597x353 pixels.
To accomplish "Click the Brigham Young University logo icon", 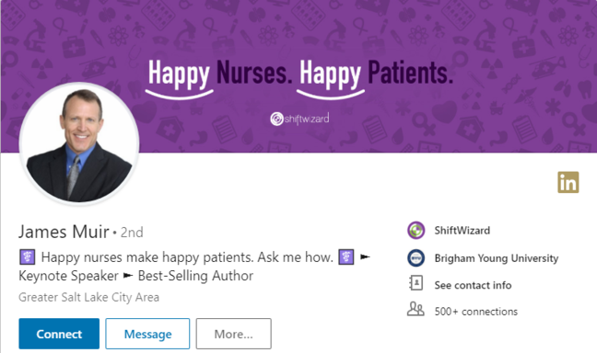I will click(x=416, y=258).
